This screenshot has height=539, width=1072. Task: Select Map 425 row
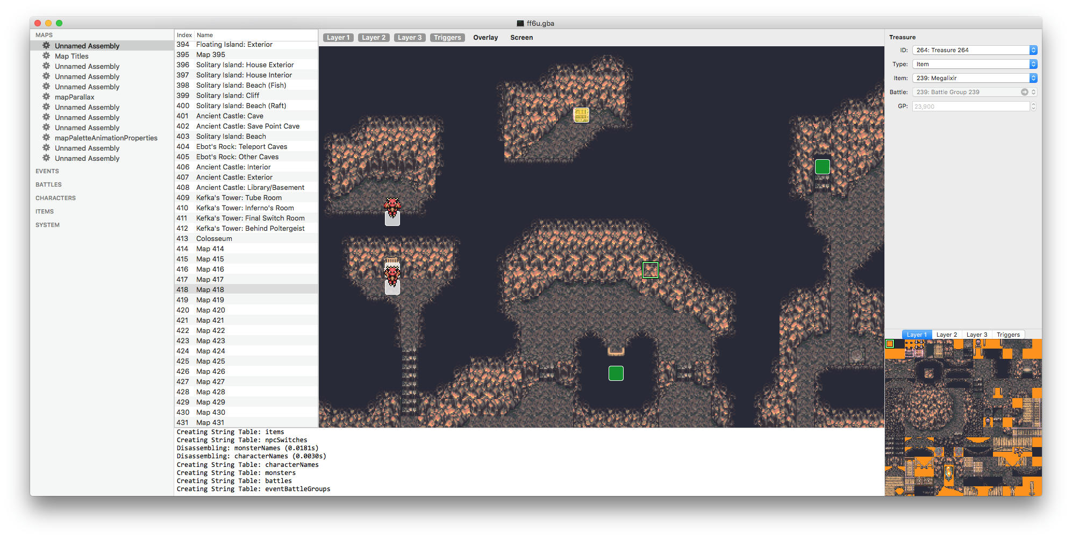246,361
